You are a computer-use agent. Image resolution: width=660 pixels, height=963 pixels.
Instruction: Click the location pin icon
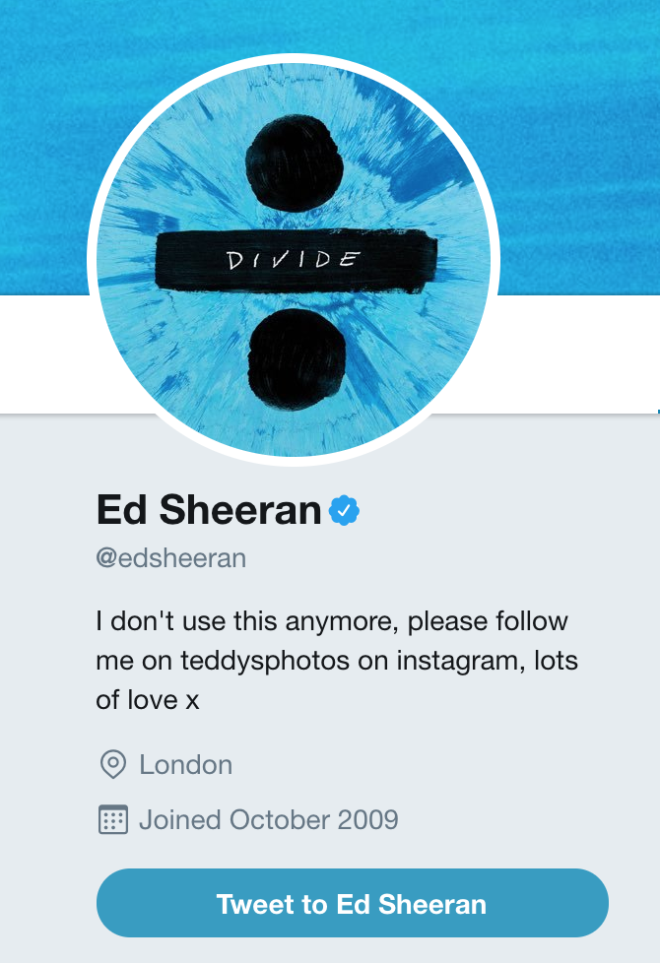[113, 765]
